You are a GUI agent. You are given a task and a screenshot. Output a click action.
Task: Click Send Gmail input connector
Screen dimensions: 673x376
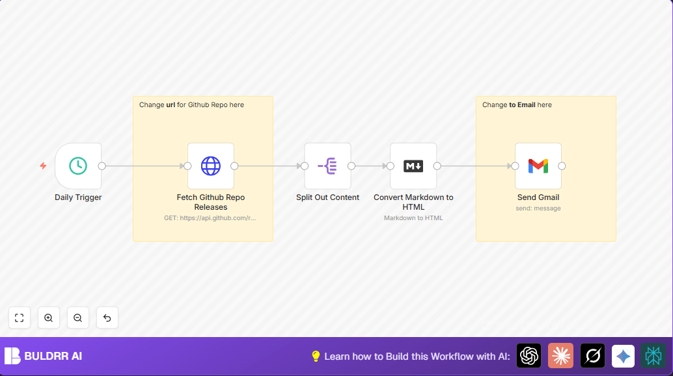[x=515, y=166]
